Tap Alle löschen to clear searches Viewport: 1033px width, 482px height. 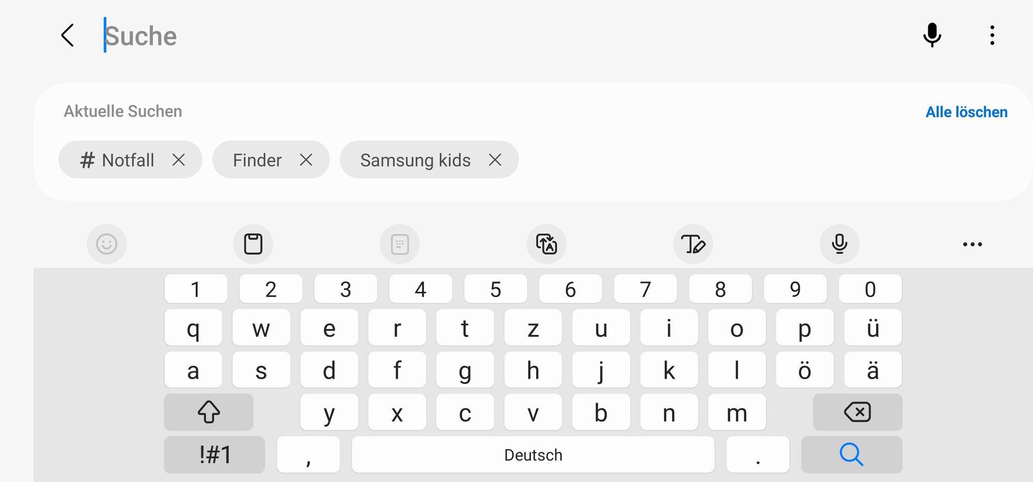[x=966, y=112]
